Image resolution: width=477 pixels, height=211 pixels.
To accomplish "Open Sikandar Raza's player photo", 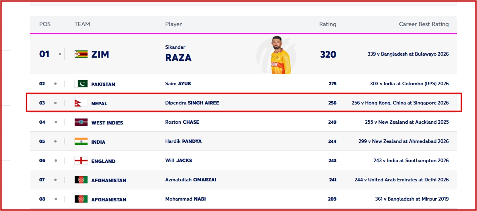I will tap(281, 55).
